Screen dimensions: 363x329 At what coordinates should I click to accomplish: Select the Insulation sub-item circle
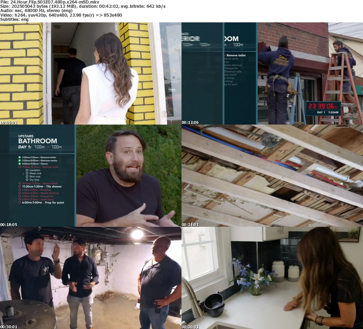point(27,170)
